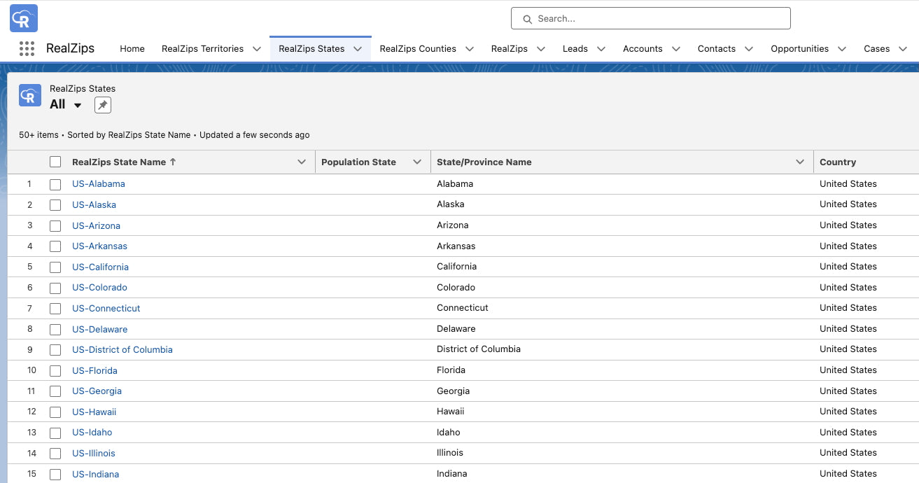Select the checkbox for US-Alaska

[55, 205]
